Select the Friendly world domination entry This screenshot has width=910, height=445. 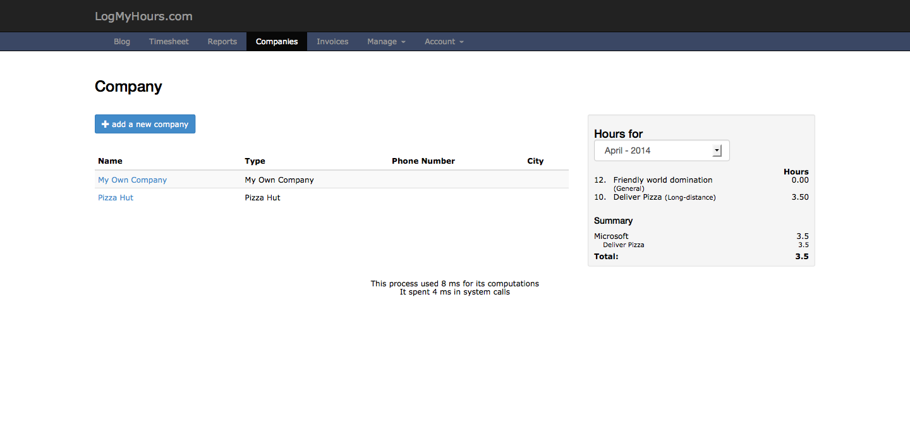coord(662,180)
